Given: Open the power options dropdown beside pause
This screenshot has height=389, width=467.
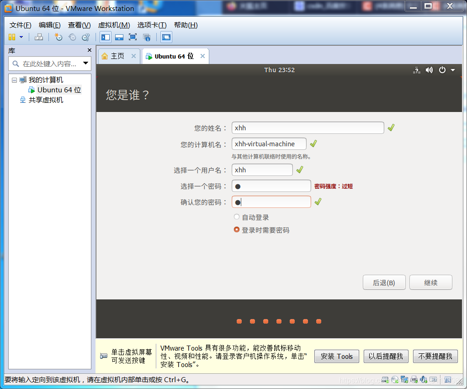Looking at the screenshot, I should pyautogui.click(x=21, y=37).
